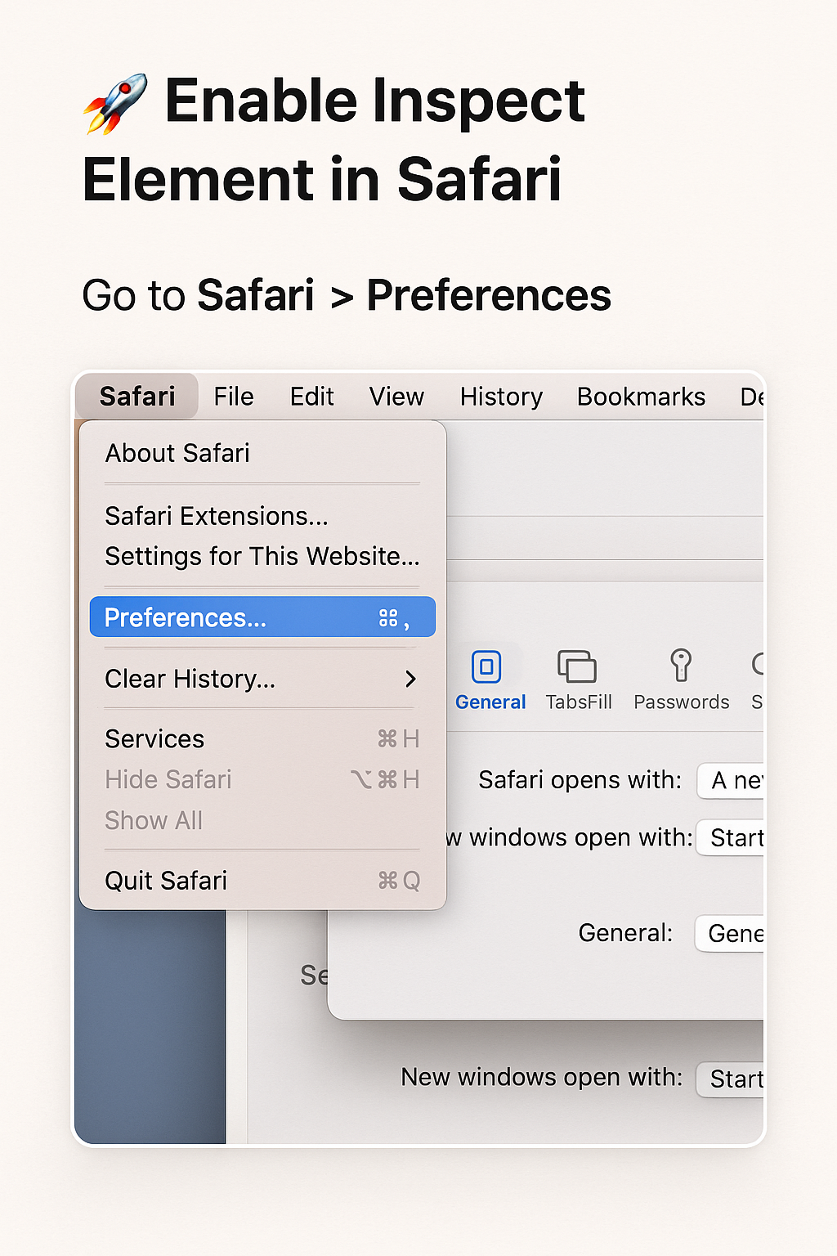Choose Settings for This Website…
837x1256 pixels.
coord(262,556)
